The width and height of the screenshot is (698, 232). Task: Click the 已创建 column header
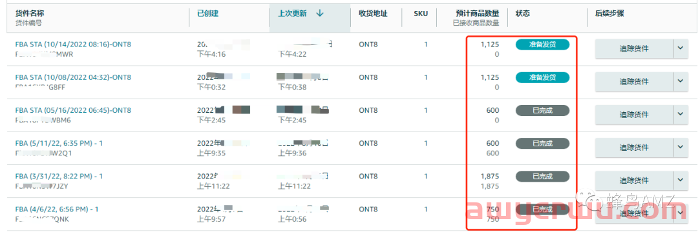208,14
